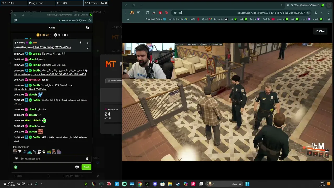This screenshot has width=334, height=188.
Task: Open the discord.gg/W5ZeaeZess link
Action: [x=52, y=47]
